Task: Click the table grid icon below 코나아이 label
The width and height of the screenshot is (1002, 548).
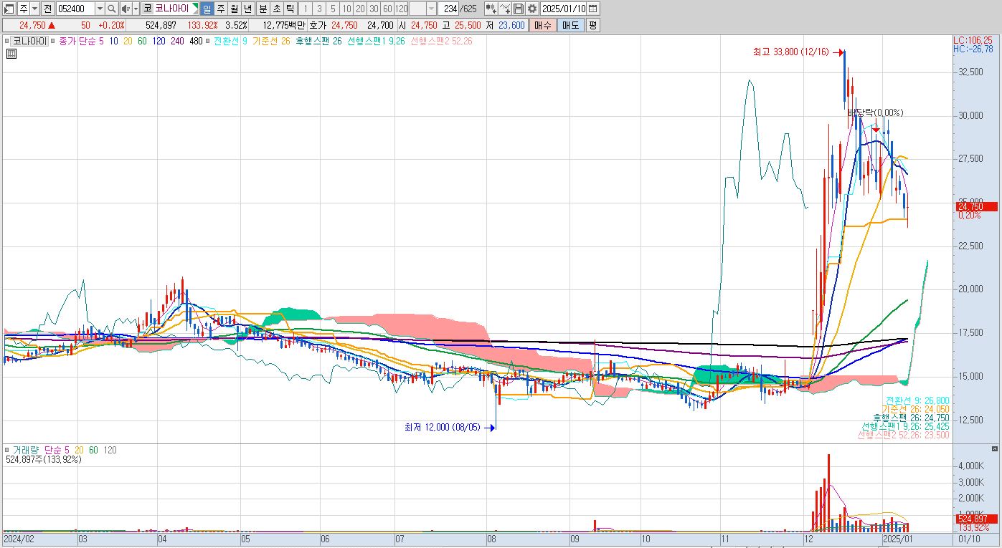Action: tap(11, 52)
